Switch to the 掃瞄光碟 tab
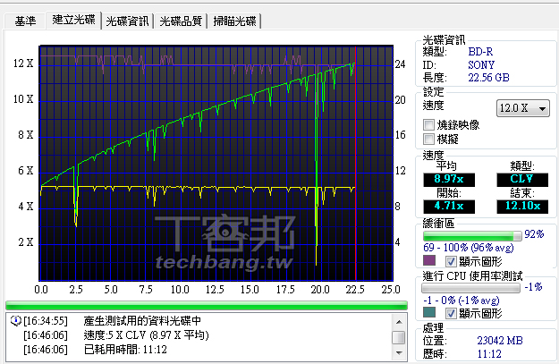This screenshot has width=559, height=364. tap(234, 21)
